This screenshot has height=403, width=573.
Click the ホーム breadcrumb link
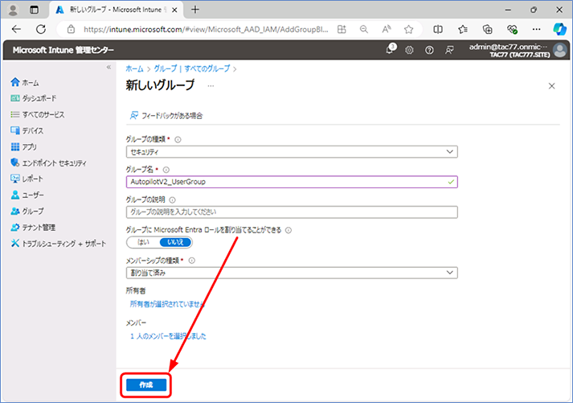(x=134, y=68)
